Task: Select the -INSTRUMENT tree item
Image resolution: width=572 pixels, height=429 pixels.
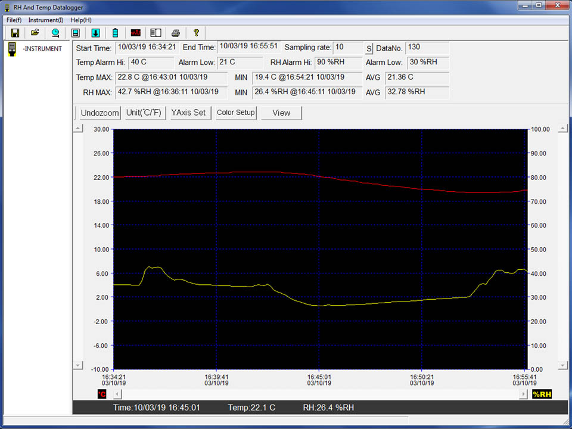Action: click(42, 48)
